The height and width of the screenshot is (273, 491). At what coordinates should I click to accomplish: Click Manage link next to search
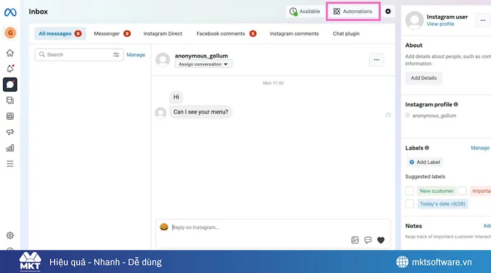pyautogui.click(x=136, y=55)
